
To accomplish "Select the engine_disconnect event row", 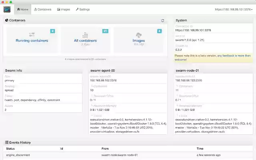I will (x=128, y=155).
